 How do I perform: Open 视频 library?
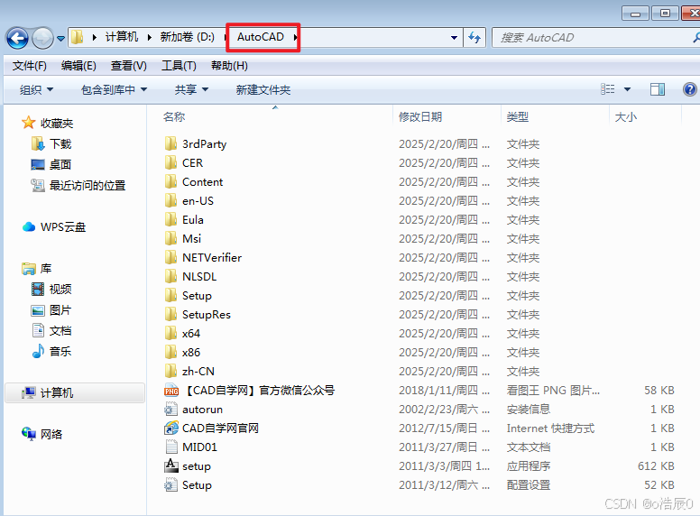(60, 290)
